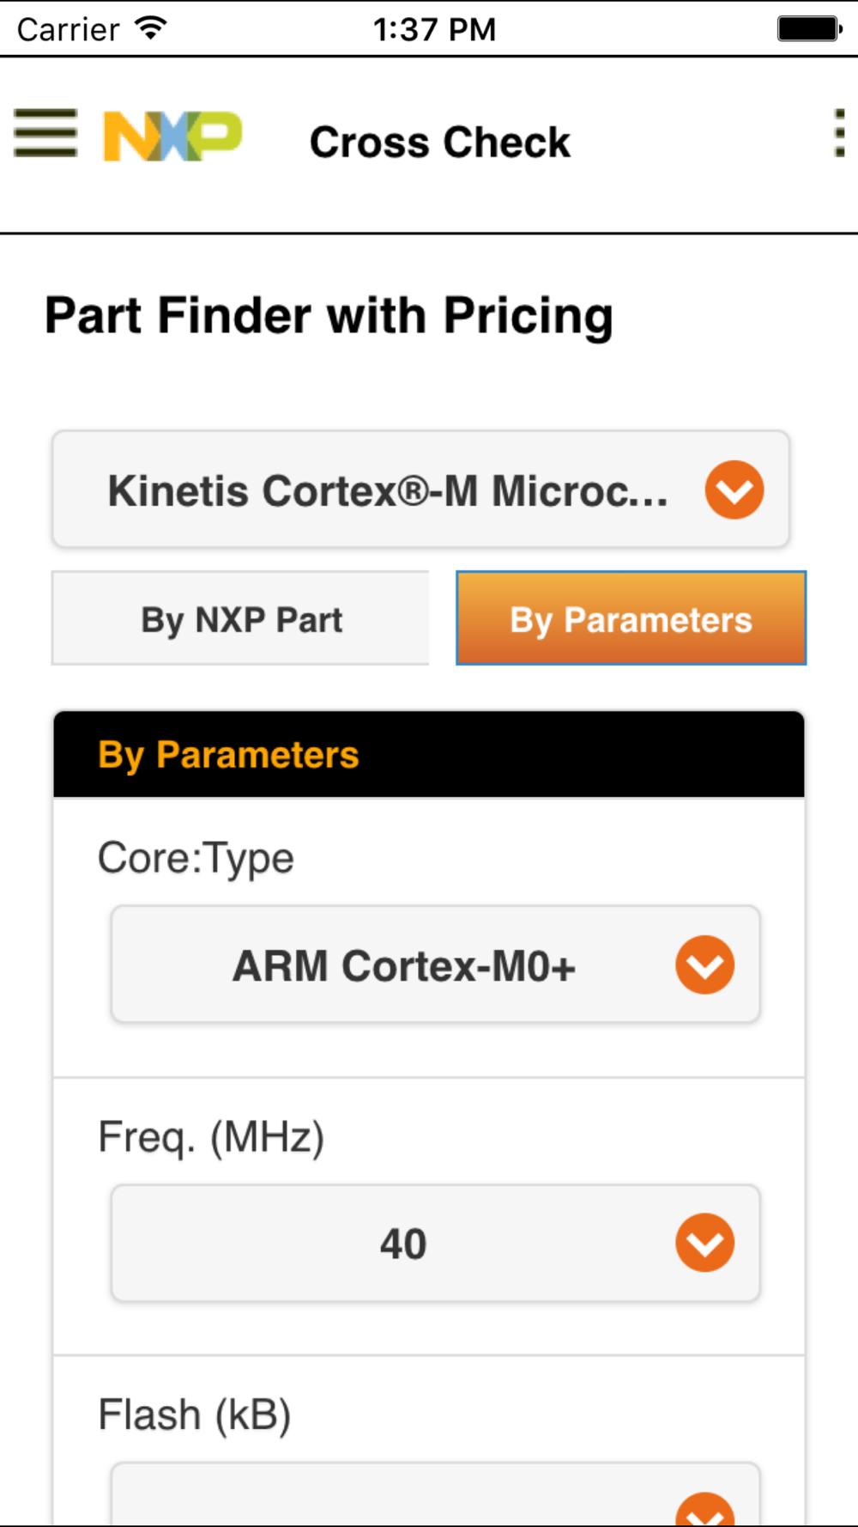This screenshot has height=1527, width=858.
Task: Tap the Wi-Fi status icon
Action: coord(151,28)
